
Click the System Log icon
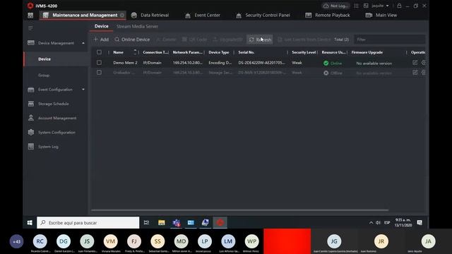pyautogui.click(x=31, y=147)
